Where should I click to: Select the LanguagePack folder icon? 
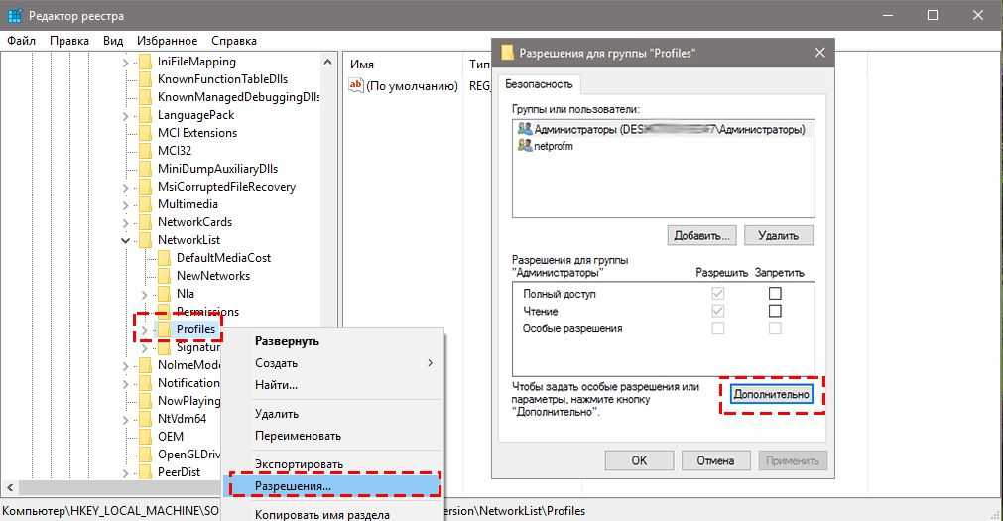[x=146, y=115]
